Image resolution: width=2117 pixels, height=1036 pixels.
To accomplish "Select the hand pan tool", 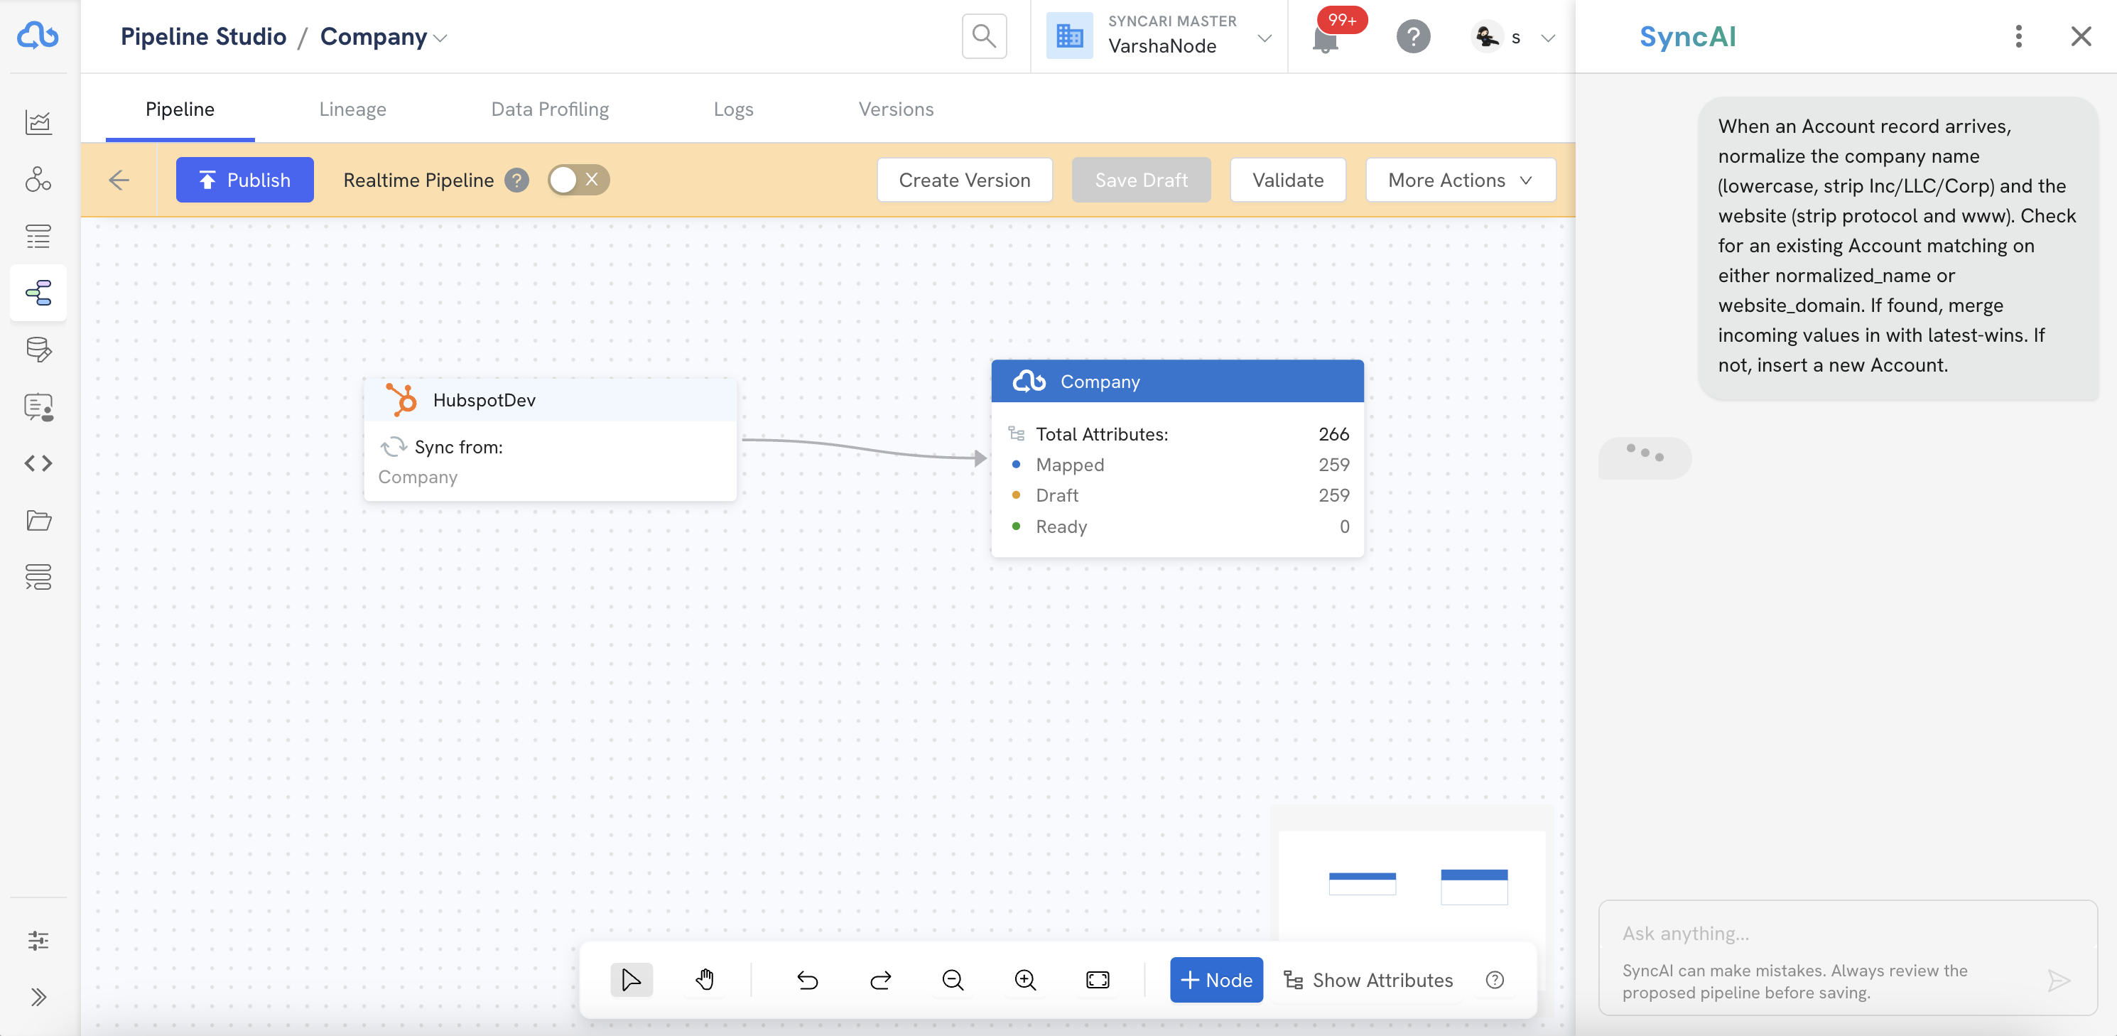I will (704, 980).
